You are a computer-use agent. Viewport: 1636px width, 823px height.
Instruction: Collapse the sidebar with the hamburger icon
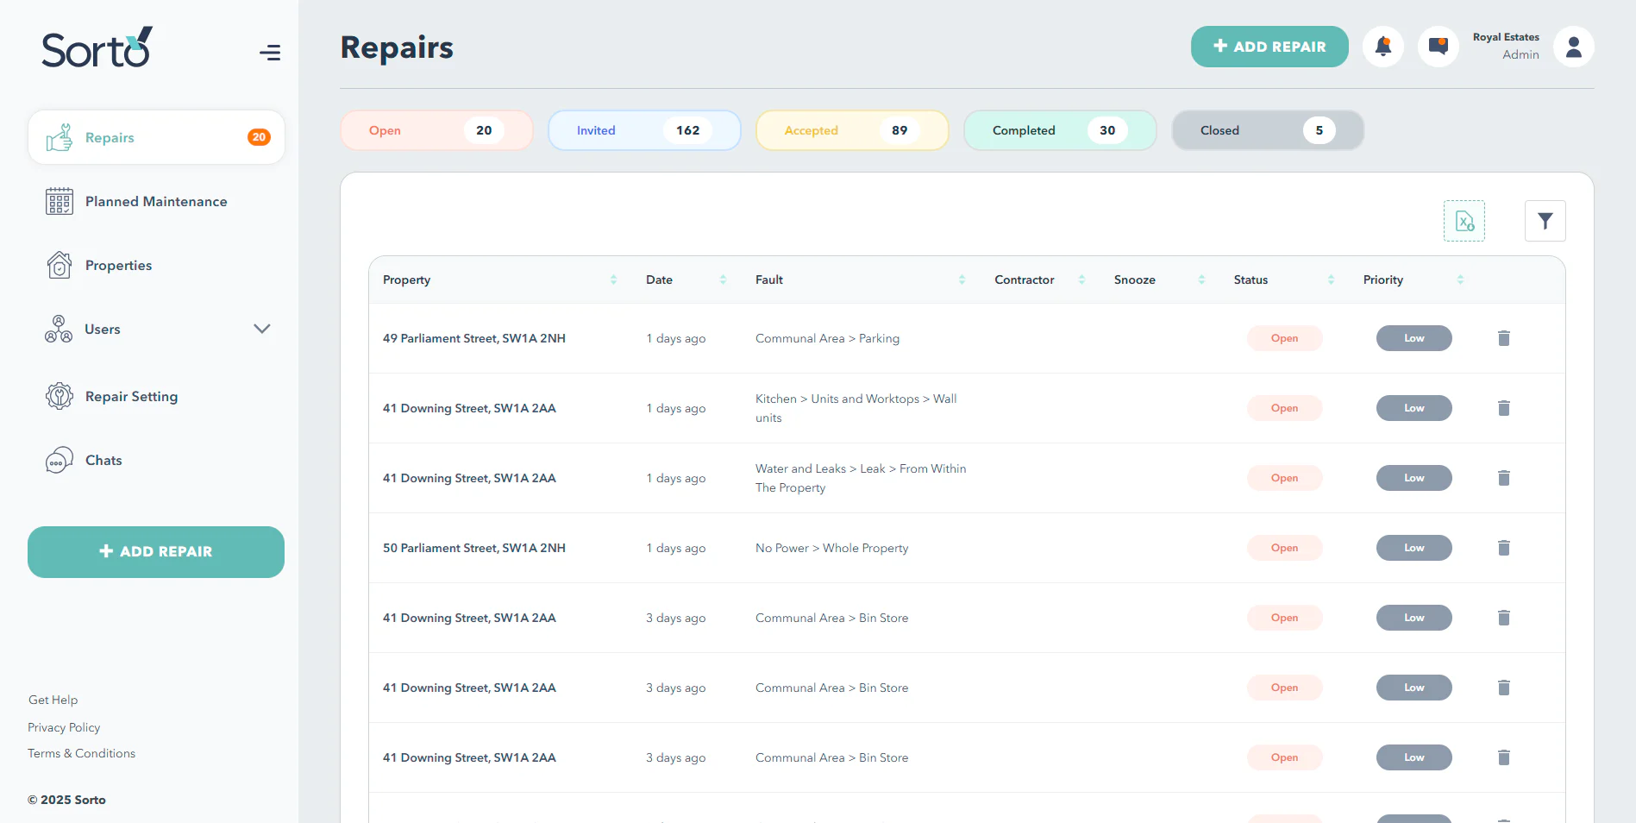pos(270,53)
